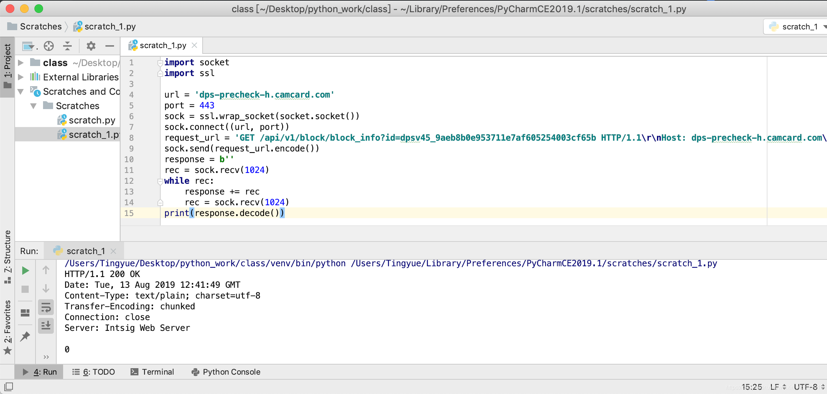This screenshot has height=394, width=827.
Task: Click python interpreter path link in output
Action: click(205, 263)
